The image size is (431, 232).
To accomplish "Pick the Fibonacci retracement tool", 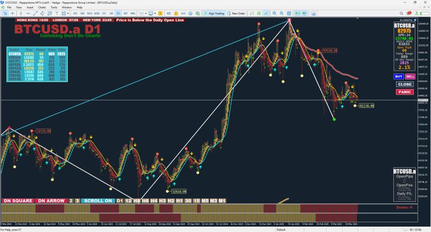I will click(50, 13).
